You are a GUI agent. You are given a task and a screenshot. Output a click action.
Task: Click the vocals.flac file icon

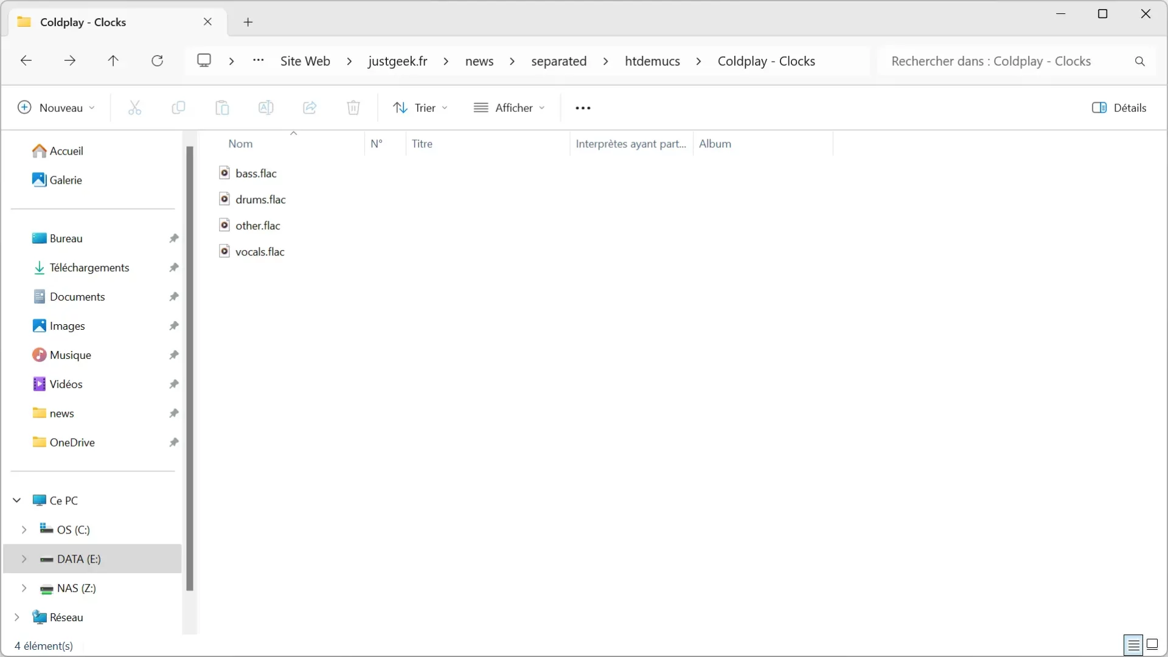pos(224,252)
